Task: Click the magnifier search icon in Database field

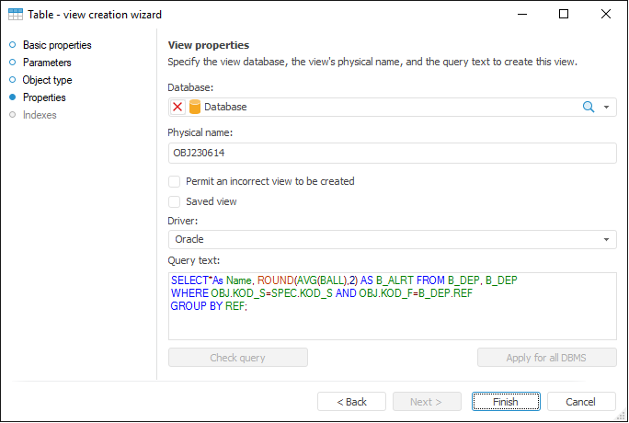Action: pos(589,107)
